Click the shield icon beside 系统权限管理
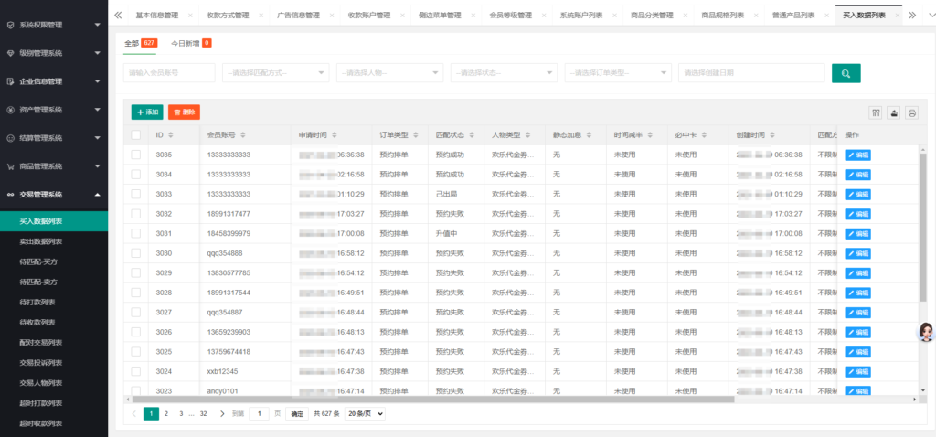 (x=10, y=25)
